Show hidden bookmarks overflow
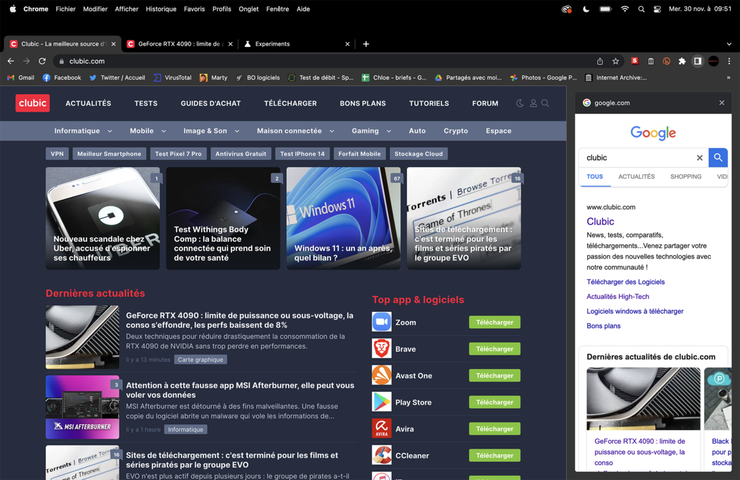Viewport: 740px width, 480px height. [x=729, y=78]
